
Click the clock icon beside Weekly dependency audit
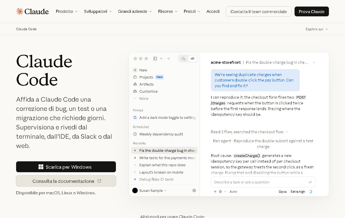coord(135,134)
